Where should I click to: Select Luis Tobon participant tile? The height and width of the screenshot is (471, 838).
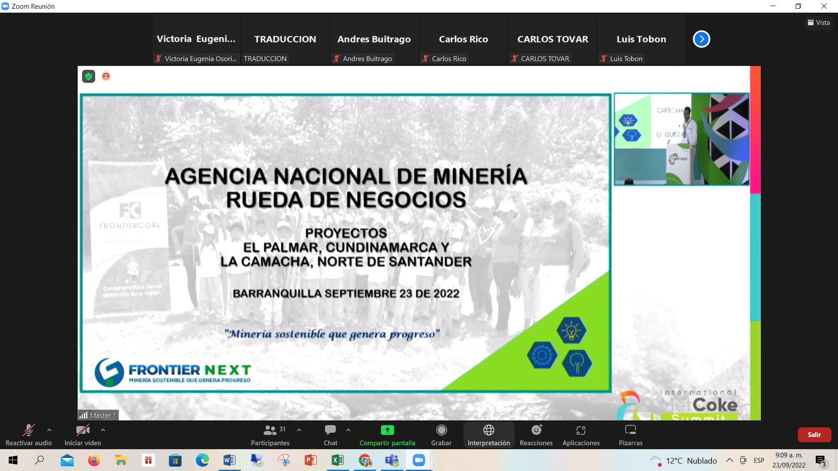tap(642, 39)
